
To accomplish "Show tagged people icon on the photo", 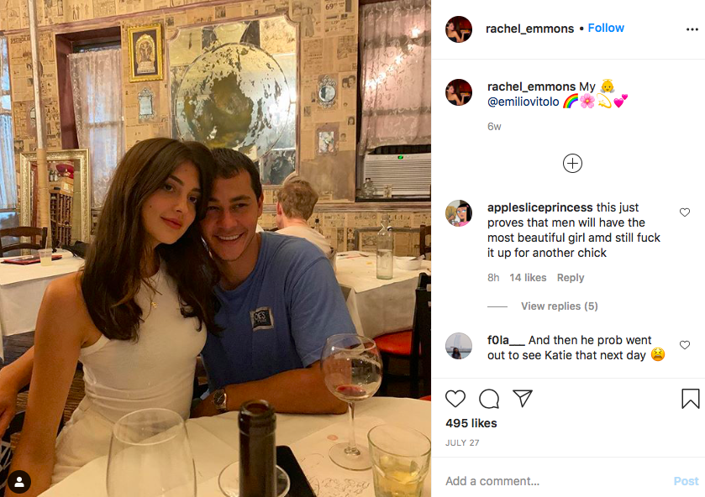I will tap(18, 482).
